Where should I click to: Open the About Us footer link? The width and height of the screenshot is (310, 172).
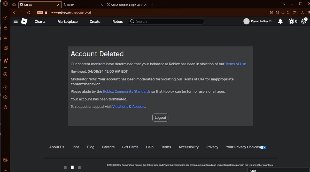click(57, 147)
